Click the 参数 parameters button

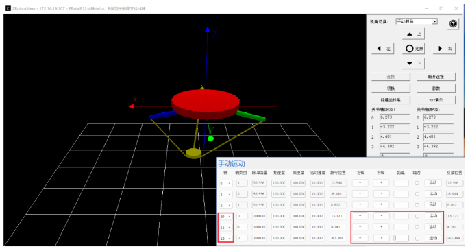(436, 88)
